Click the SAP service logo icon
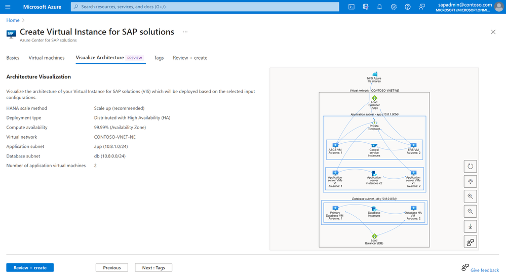The image size is (506, 280). coord(11,34)
